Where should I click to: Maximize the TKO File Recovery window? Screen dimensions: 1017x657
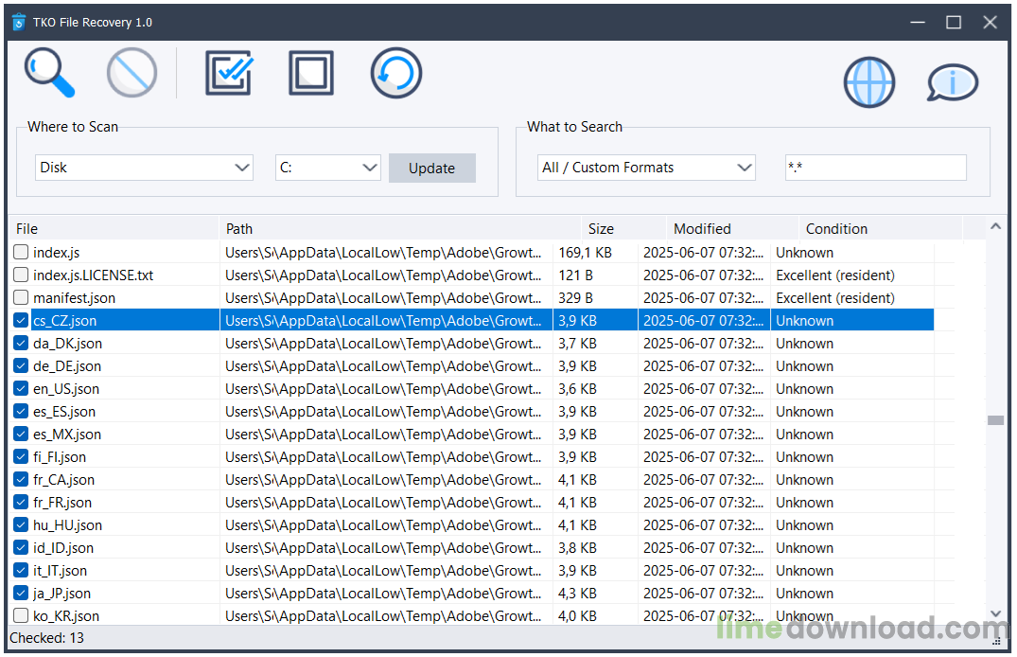click(954, 22)
